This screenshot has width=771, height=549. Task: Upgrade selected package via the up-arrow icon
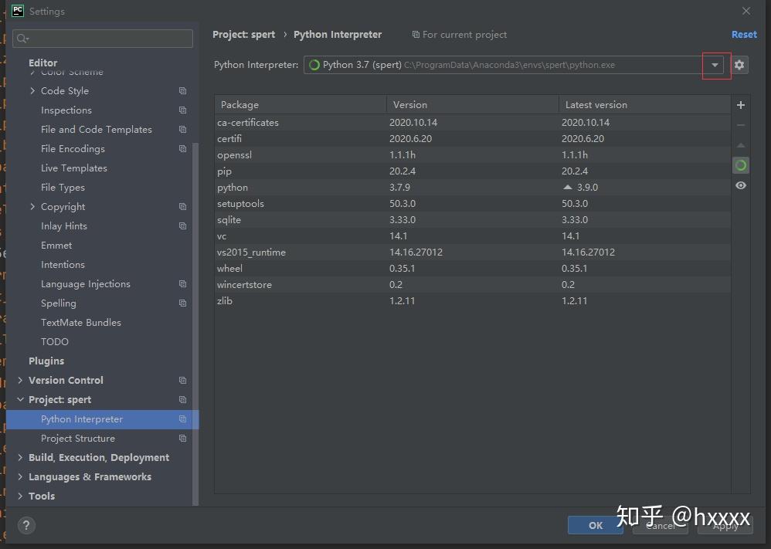click(x=740, y=144)
